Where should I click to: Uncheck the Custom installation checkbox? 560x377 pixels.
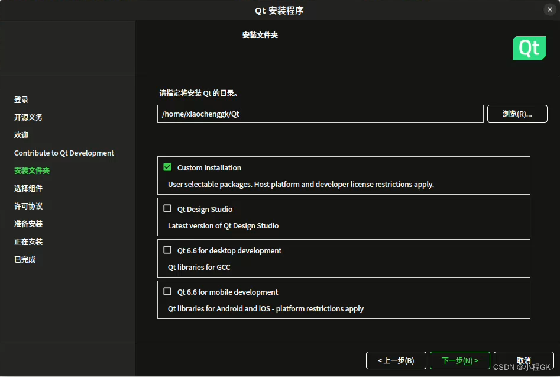(167, 167)
